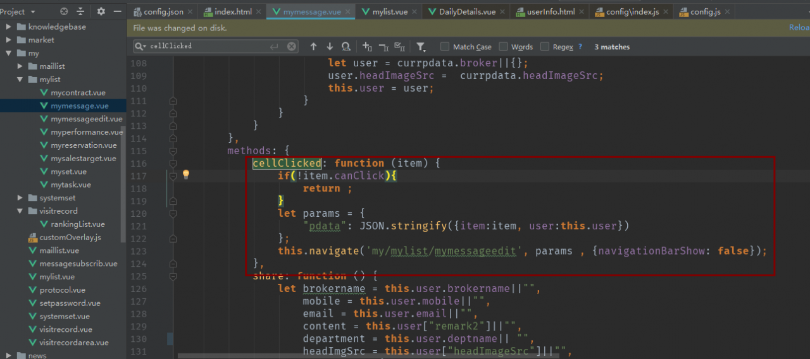Unselect occurrence icon in search bar
Viewport: 810px width, 359px height.
pyautogui.click(x=383, y=46)
